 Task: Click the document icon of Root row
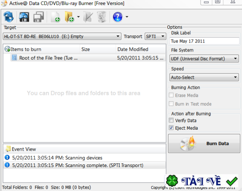point(14,58)
